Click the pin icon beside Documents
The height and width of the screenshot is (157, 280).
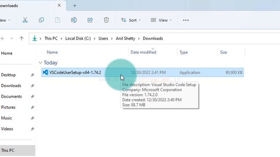coord(32,96)
